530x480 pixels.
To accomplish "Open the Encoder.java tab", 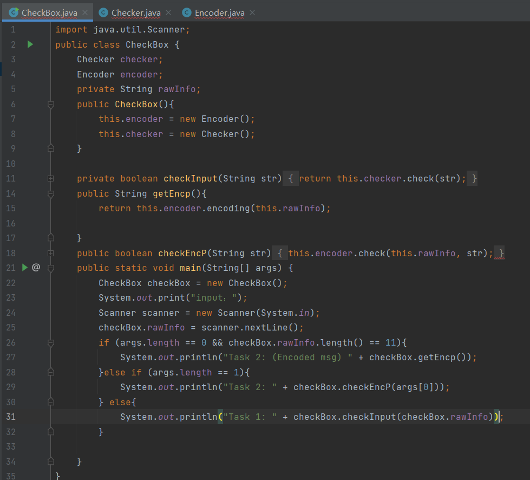I will (x=219, y=12).
